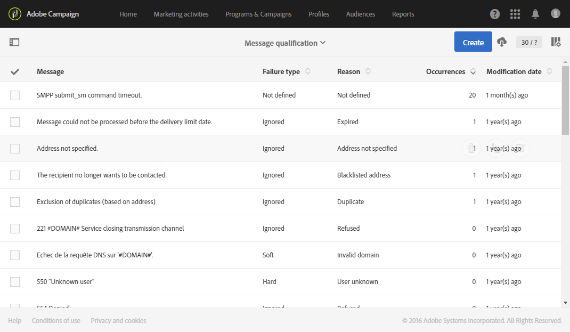The height and width of the screenshot is (332, 570).
Task: Open the list column configuration icon
Action: 556,42
